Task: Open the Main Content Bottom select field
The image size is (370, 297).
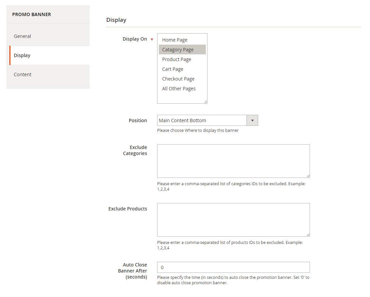Action: click(x=201, y=120)
